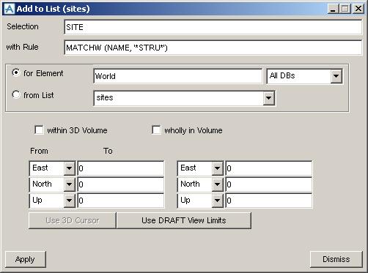
Task: Tick the 'wholly in Volume' checkbox
Action: [x=156, y=130]
